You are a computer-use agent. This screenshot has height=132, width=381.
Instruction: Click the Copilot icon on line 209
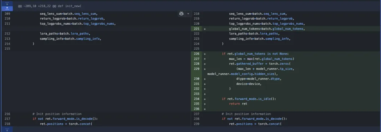[181, 14]
